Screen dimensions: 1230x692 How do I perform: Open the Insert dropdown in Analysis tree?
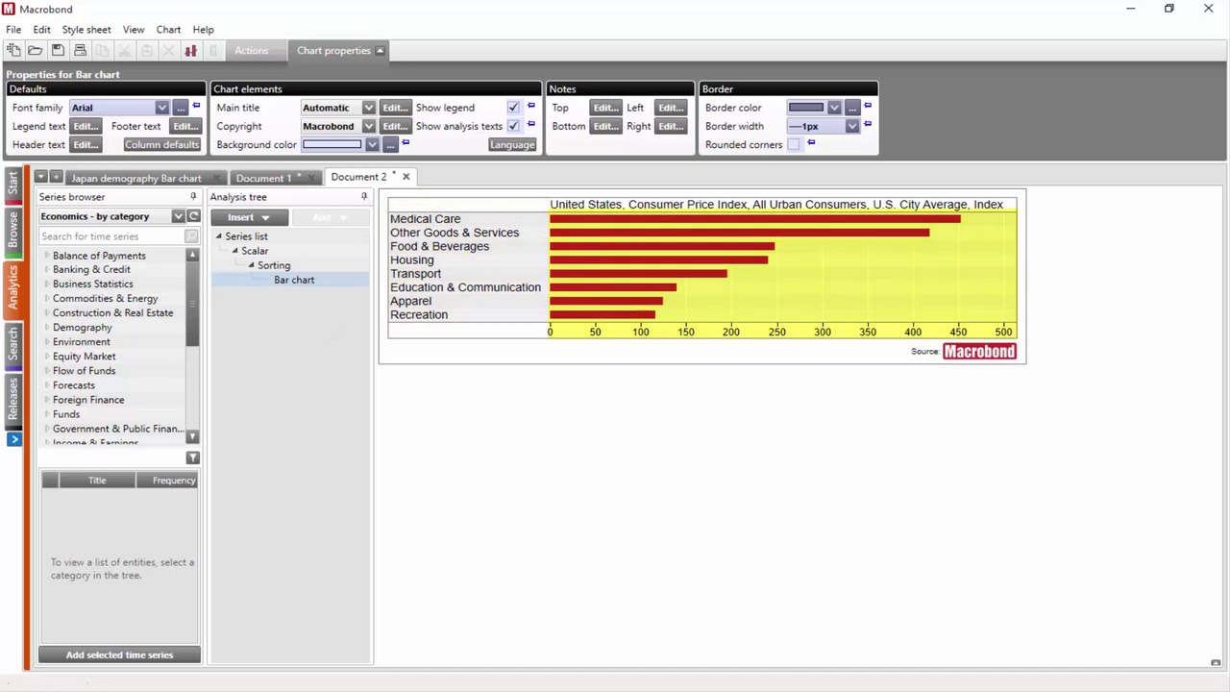249,217
